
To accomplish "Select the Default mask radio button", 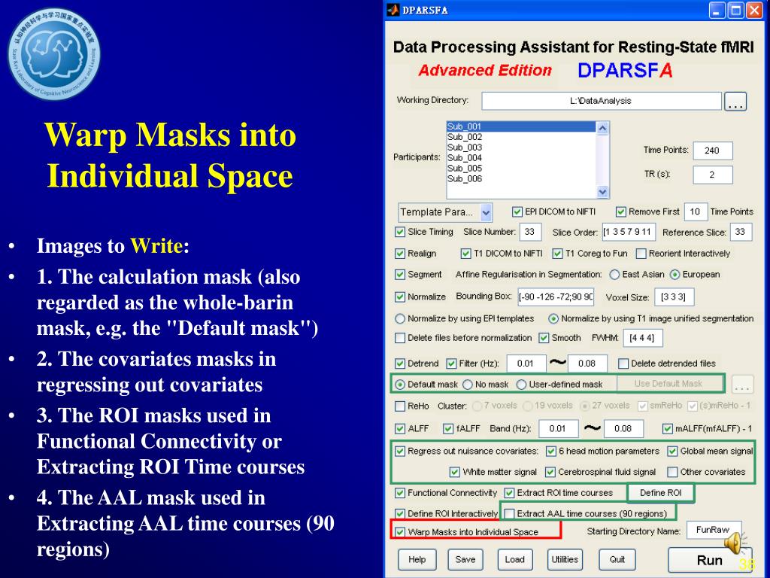I will pyautogui.click(x=400, y=385).
